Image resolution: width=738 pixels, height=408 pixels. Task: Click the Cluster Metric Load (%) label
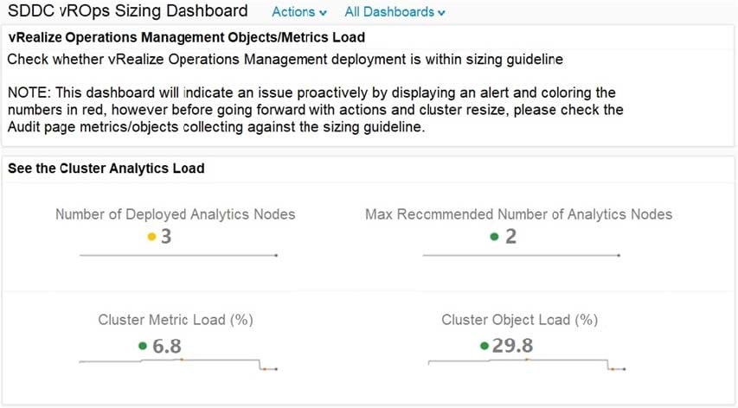175,320
